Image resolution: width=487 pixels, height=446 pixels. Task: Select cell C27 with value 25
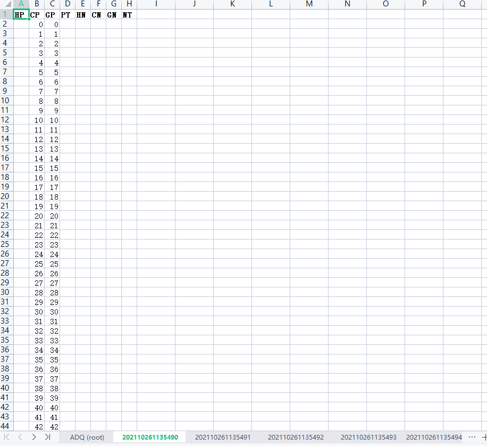[52, 264]
